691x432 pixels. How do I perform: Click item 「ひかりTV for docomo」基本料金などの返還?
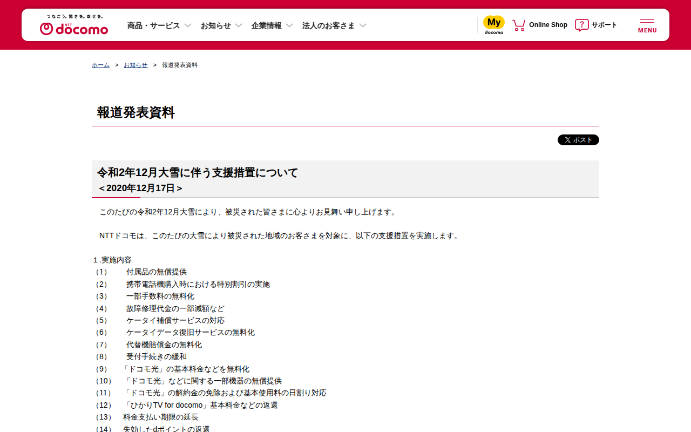click(200, 405)
